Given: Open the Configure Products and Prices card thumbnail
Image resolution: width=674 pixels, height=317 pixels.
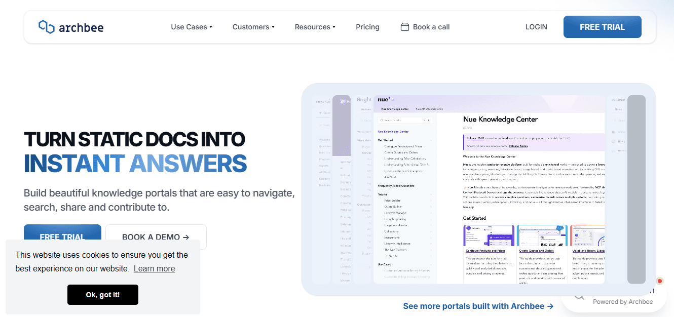Looking at the screenshot, I should [489, 235].
